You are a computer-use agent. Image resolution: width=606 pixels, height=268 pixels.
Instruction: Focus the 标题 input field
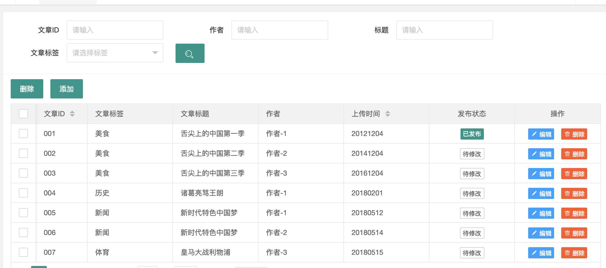click(x=444, y=30)
